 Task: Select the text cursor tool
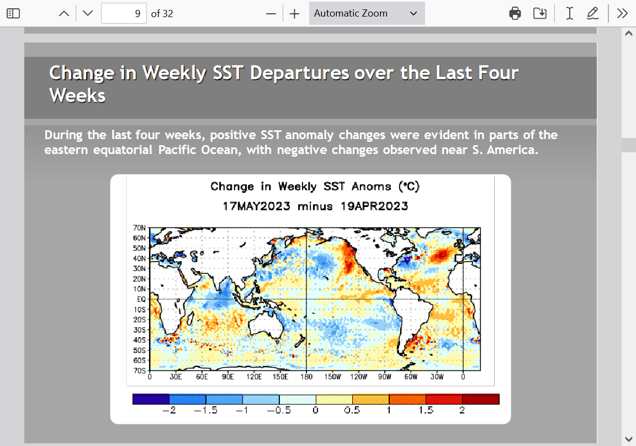click(x=570, y=13)
